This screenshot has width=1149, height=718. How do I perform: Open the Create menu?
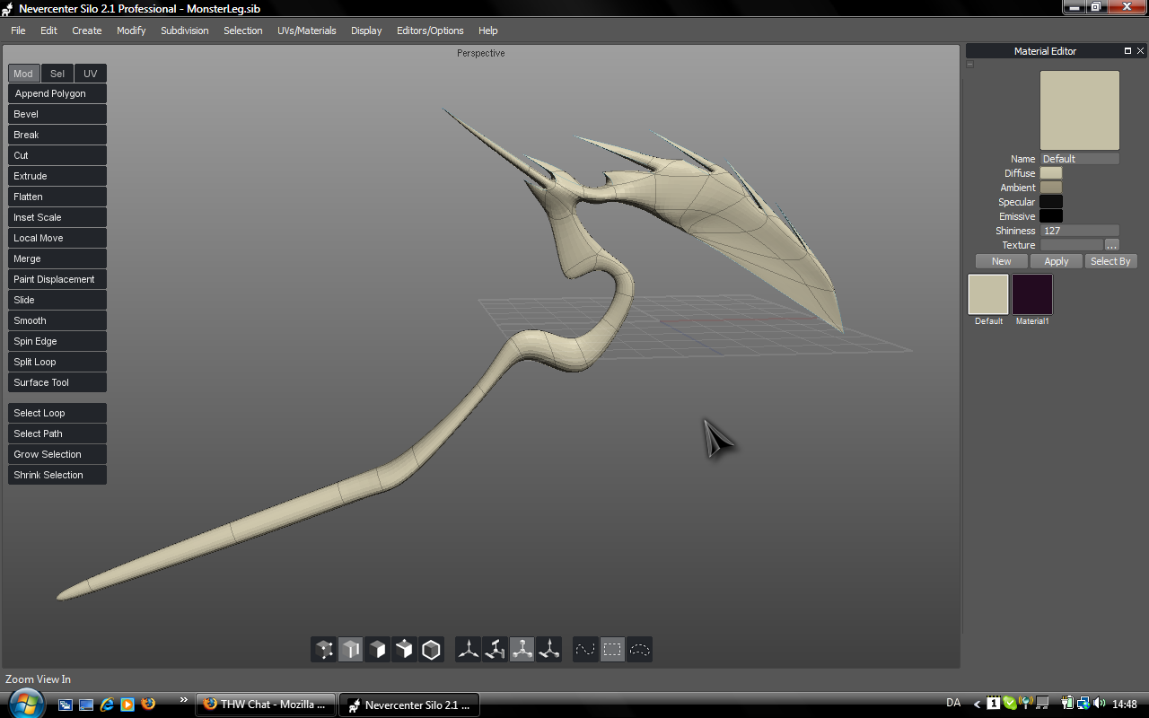(x=87, y=31)
